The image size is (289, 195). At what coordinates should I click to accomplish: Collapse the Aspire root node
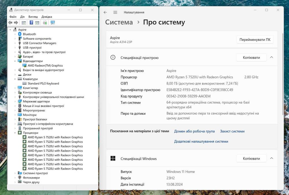pyautogui.click(x=10, y=30)
